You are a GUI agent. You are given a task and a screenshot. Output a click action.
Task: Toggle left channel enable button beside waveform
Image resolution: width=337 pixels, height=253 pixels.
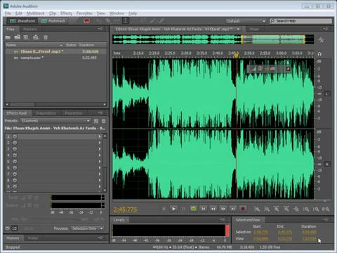point(327,93)
